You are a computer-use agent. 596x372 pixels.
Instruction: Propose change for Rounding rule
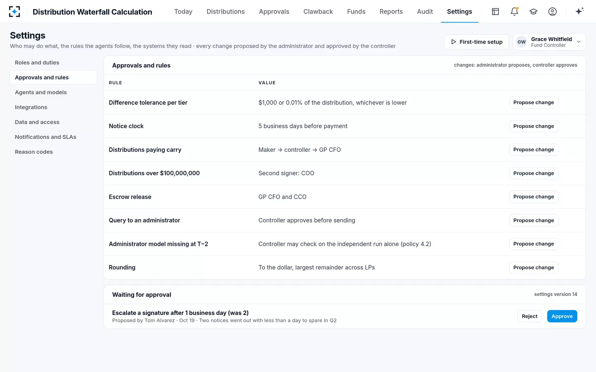point(534,267)
